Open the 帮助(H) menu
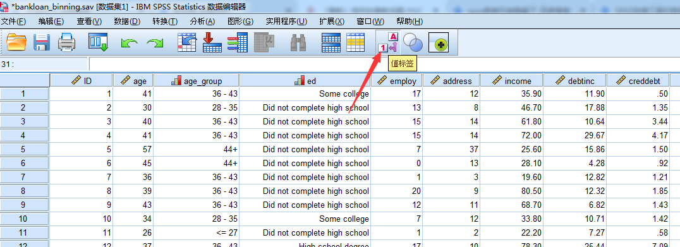The width and height of the screenshot is (680, 247). click(410, 21)
